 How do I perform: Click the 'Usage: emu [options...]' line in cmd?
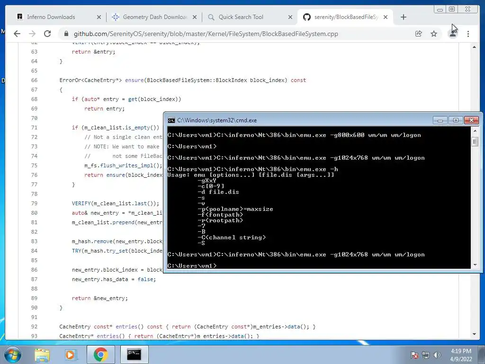251,175
